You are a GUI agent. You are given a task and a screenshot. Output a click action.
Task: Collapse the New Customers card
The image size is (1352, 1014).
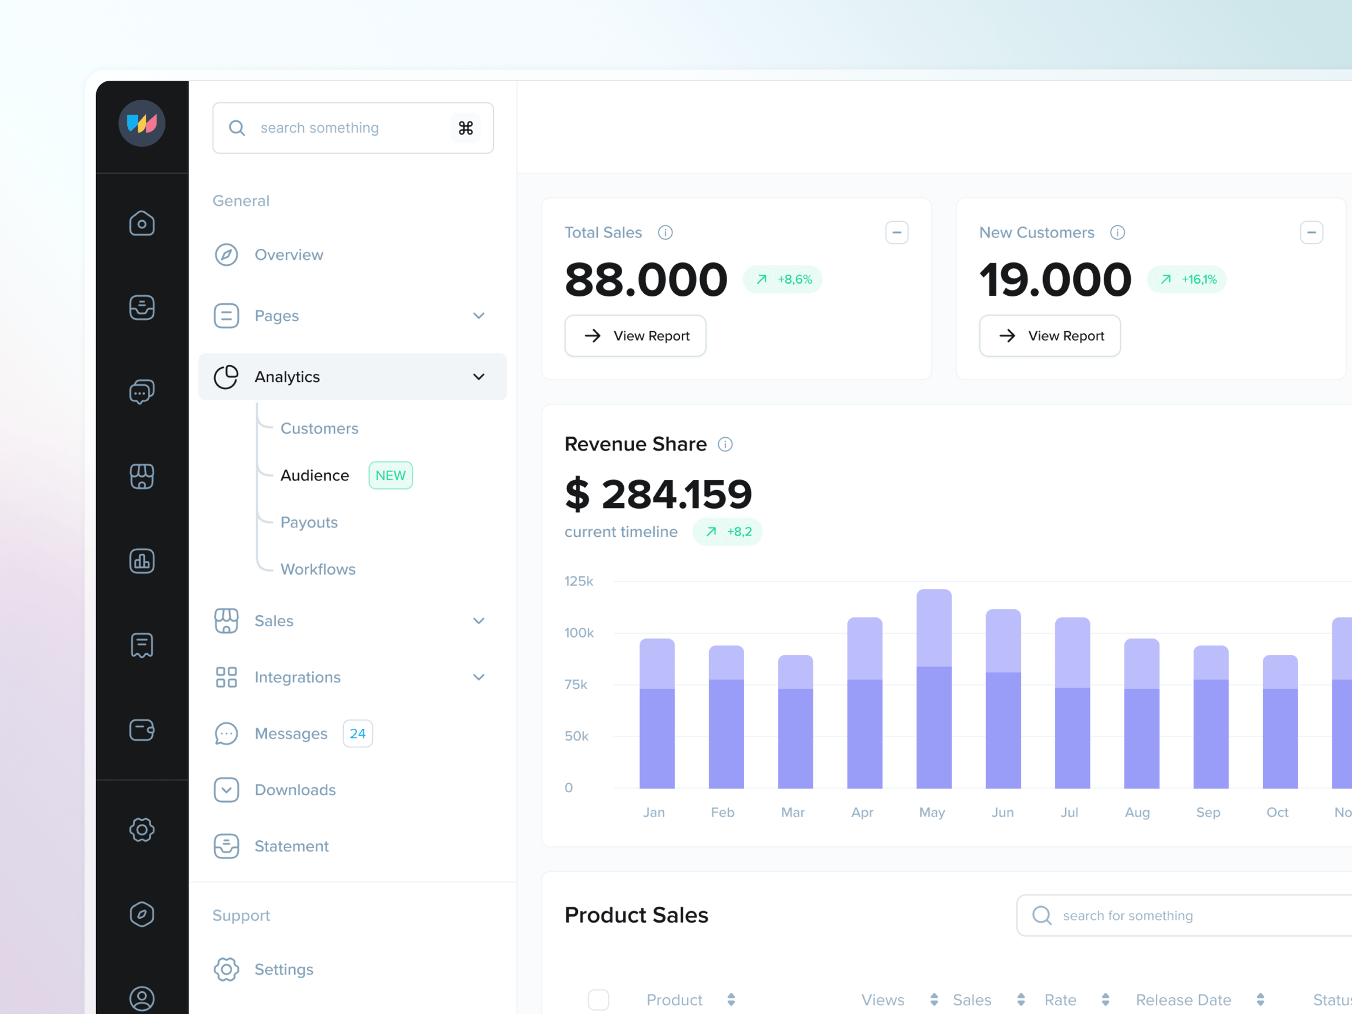click(x=1311, y=232)
